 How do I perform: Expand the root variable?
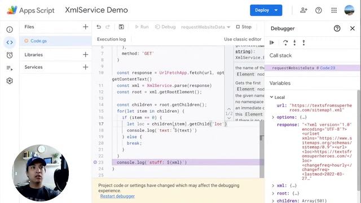coord(273,193)
